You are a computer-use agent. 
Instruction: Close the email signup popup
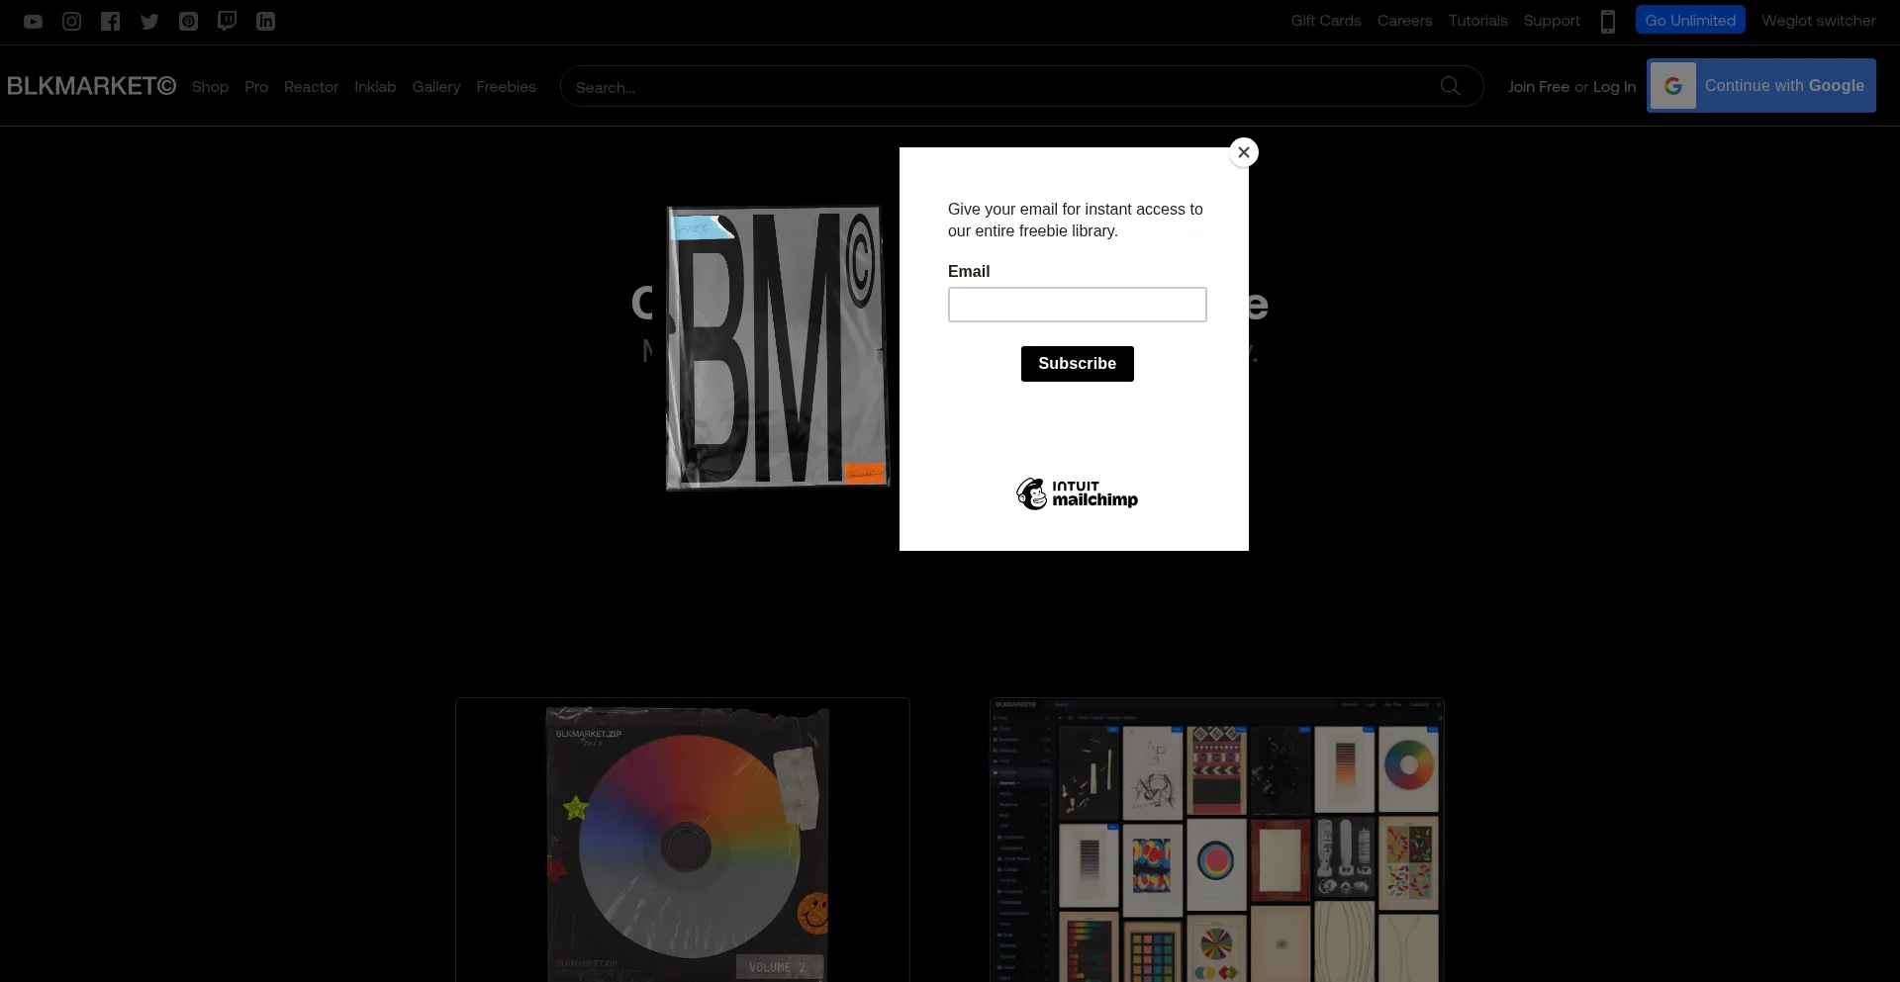pos(1243,152)
